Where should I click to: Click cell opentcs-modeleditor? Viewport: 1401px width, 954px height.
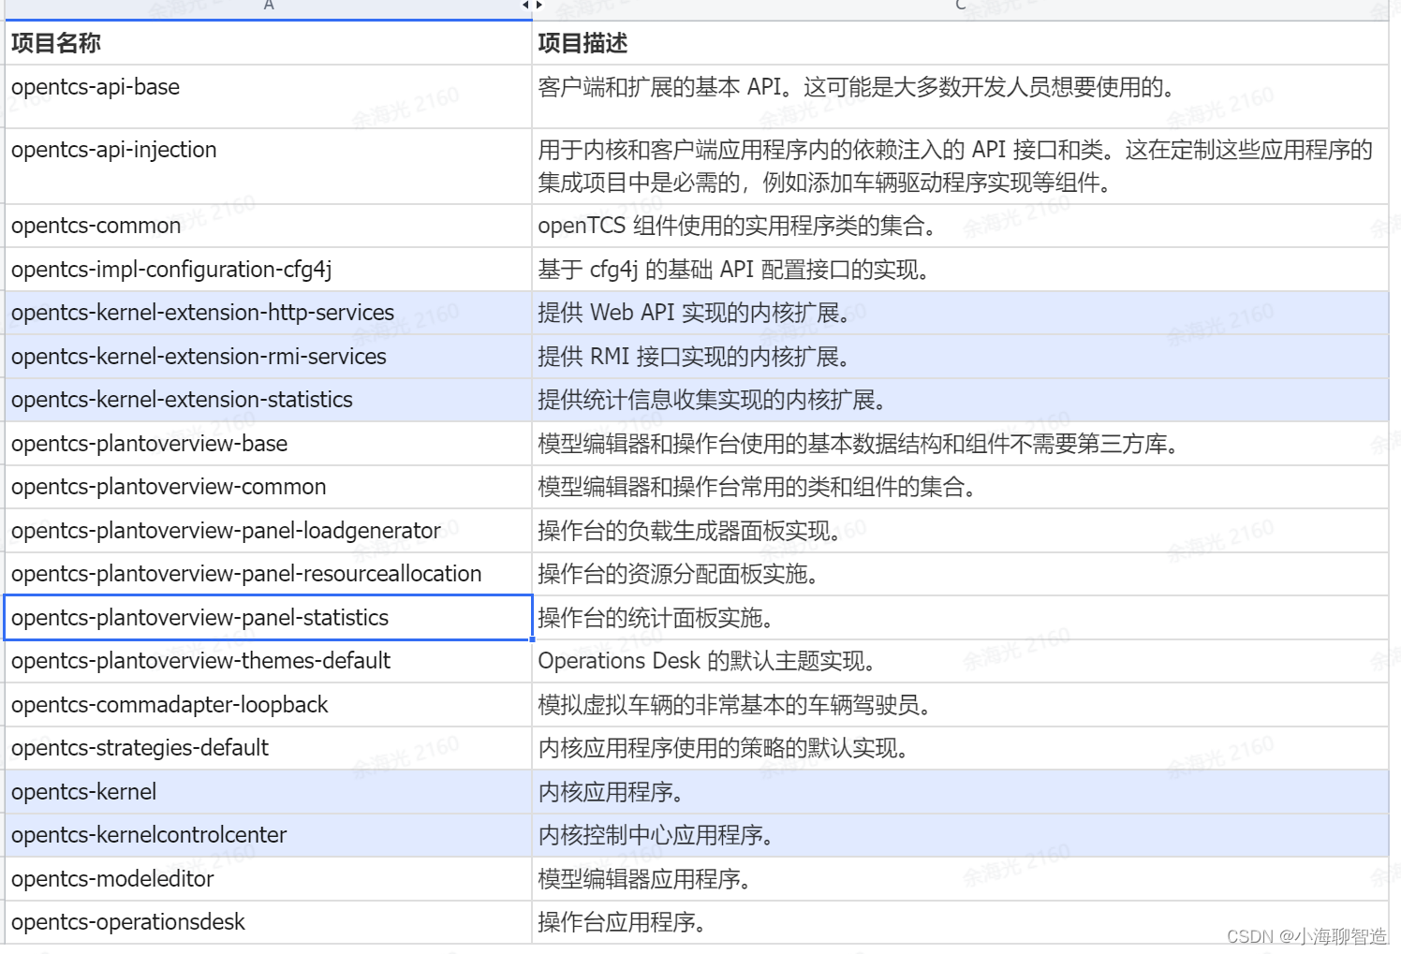point(268,879)
